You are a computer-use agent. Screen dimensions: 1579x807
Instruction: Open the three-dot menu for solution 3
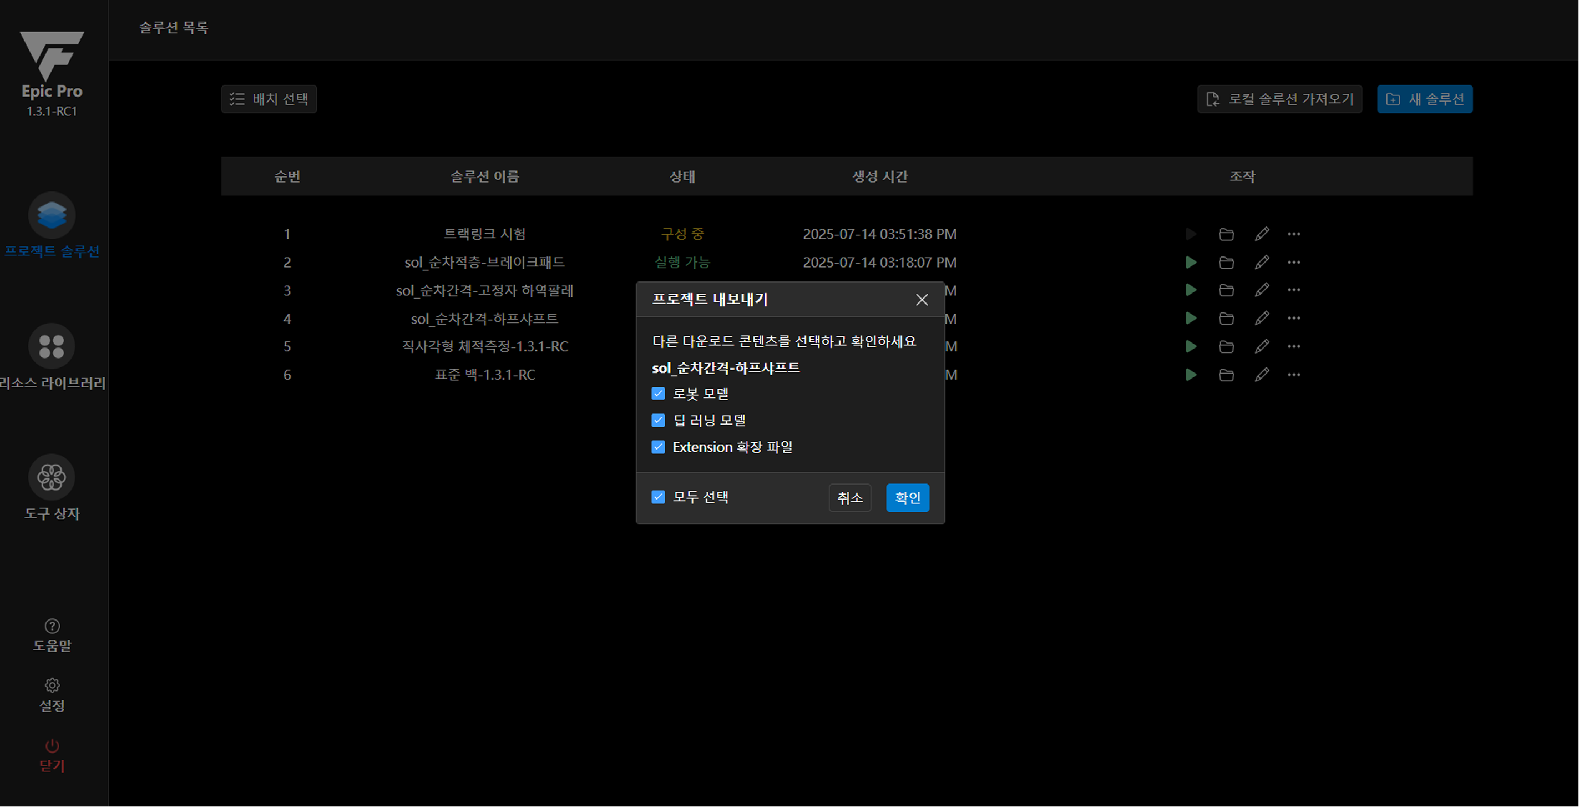click(x=1294, y=290)
